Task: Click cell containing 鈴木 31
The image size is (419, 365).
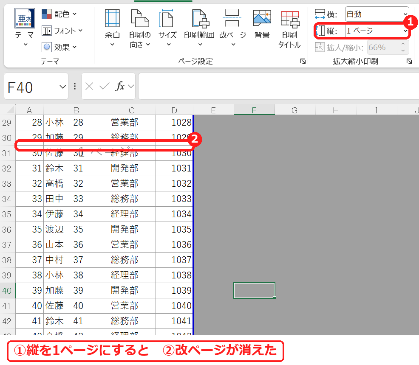Action: tap(76, 168)
